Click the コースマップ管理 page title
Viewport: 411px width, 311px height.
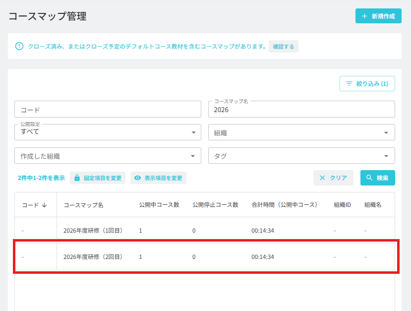pos(48,16)
